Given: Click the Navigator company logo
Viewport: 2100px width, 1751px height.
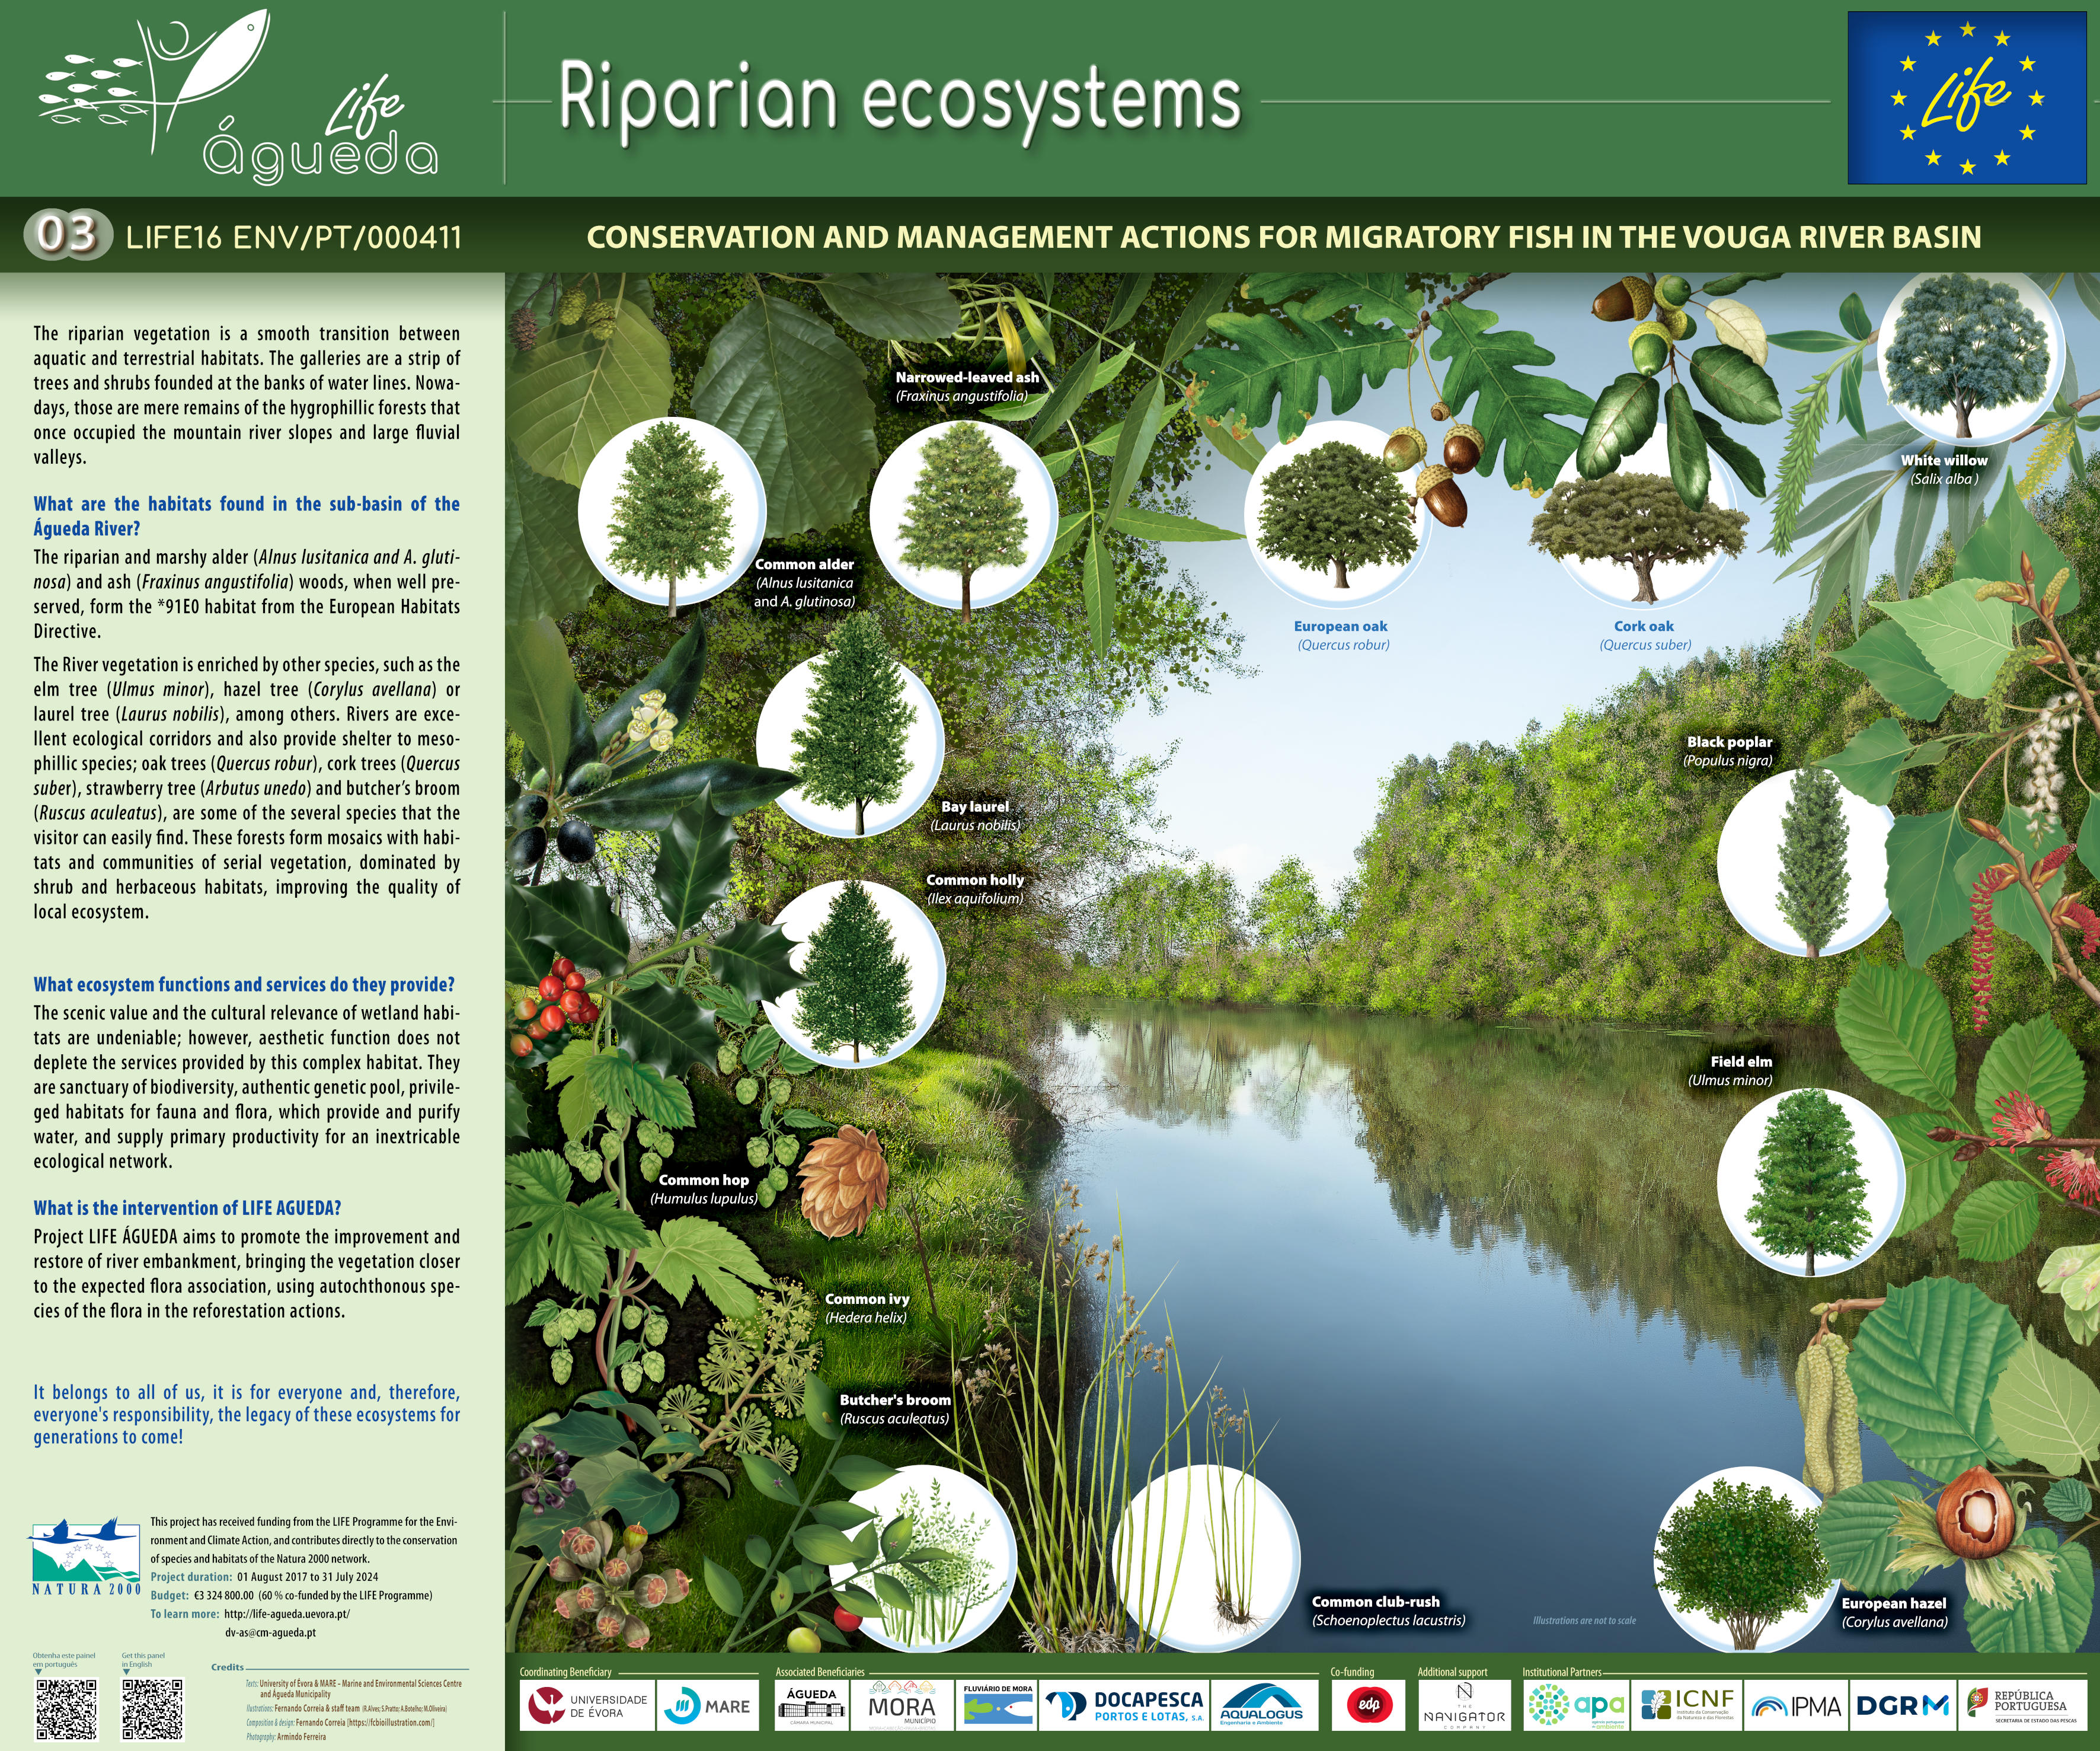Looking at the screenshot, I should point(1464,1705).
